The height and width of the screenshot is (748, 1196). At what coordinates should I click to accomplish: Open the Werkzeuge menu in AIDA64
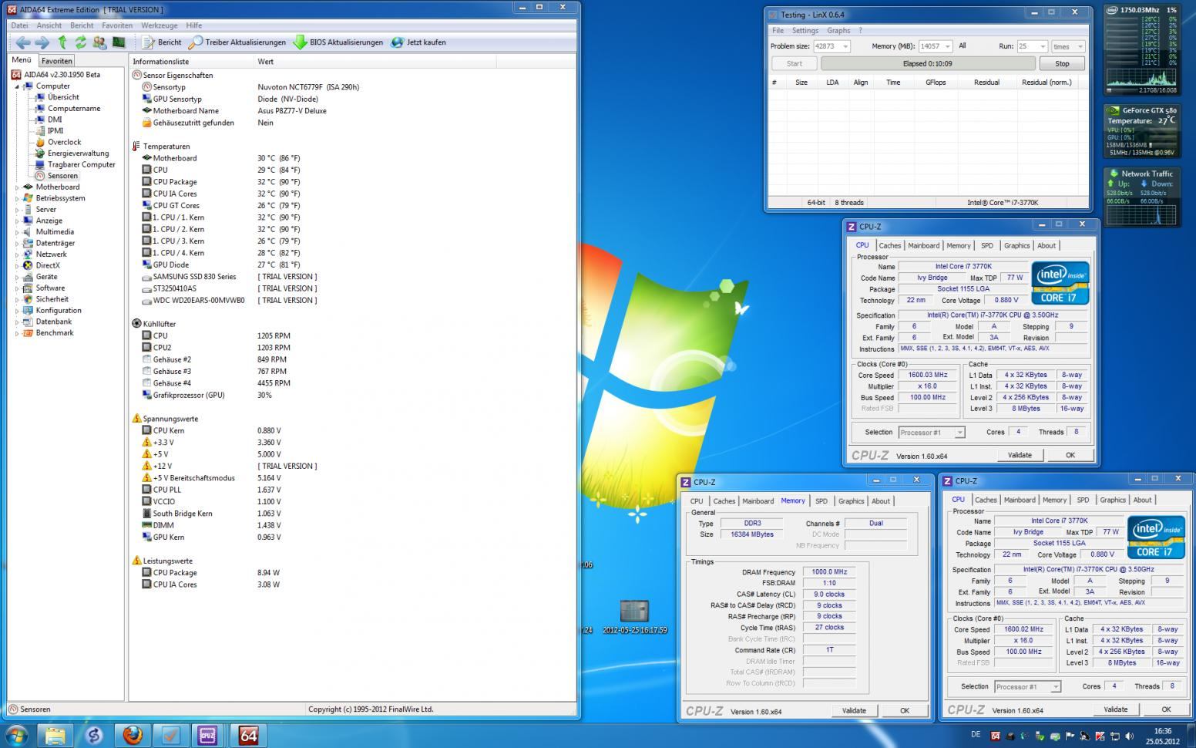click(x=159, y=25)
